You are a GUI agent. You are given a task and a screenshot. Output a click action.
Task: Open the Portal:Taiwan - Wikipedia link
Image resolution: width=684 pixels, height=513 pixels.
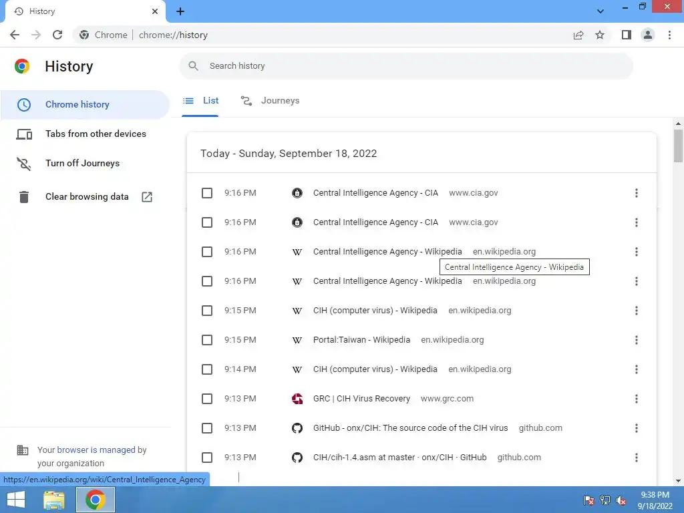pyautogui.click(x=361, y=340)
